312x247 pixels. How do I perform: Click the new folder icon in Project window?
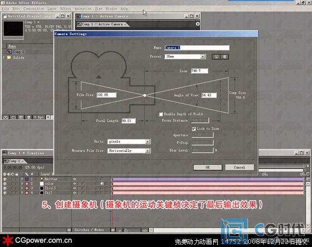pyautogui.click(x=14, y=118)
